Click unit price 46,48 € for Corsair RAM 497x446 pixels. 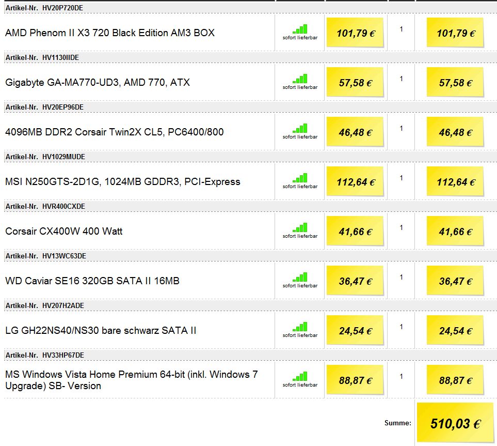point(355,132)
